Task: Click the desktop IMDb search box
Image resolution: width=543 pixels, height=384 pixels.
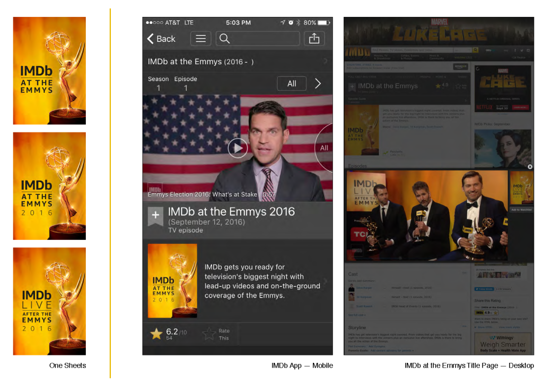Action: coord(411,50)
